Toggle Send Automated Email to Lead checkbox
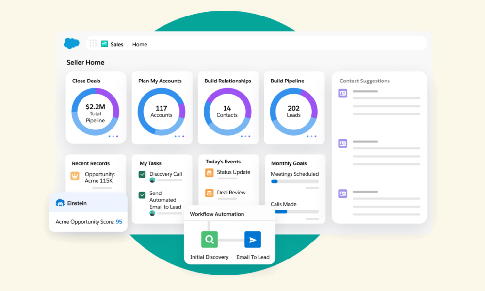485x291 pixels. click(x=142, y=195)
